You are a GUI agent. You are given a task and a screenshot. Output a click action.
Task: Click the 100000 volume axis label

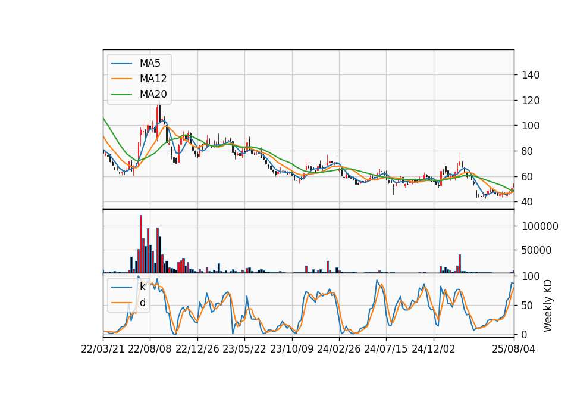540,226
